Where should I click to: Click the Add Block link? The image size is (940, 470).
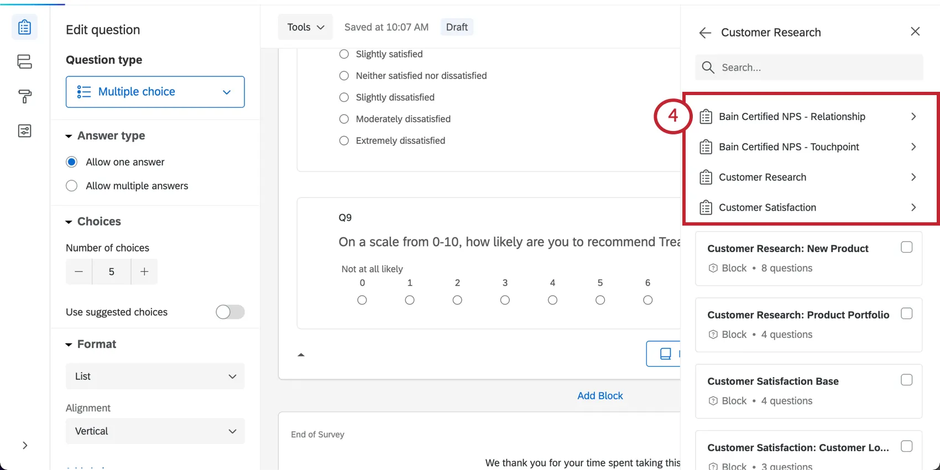pos(600,395)
